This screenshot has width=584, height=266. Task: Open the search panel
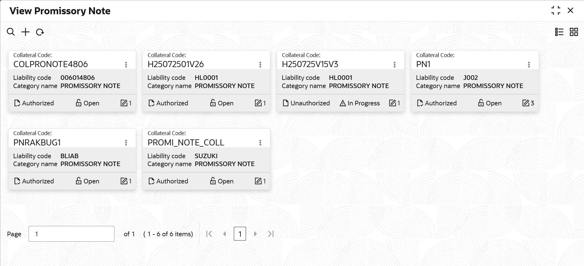coord(11,32)
